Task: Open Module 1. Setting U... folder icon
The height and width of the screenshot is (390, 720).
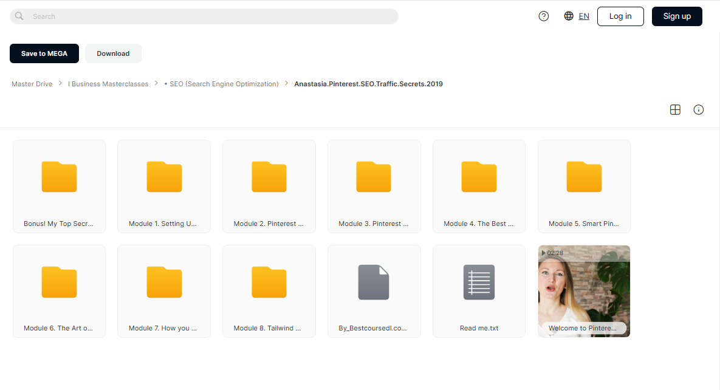Action: [x=164, y=176]
